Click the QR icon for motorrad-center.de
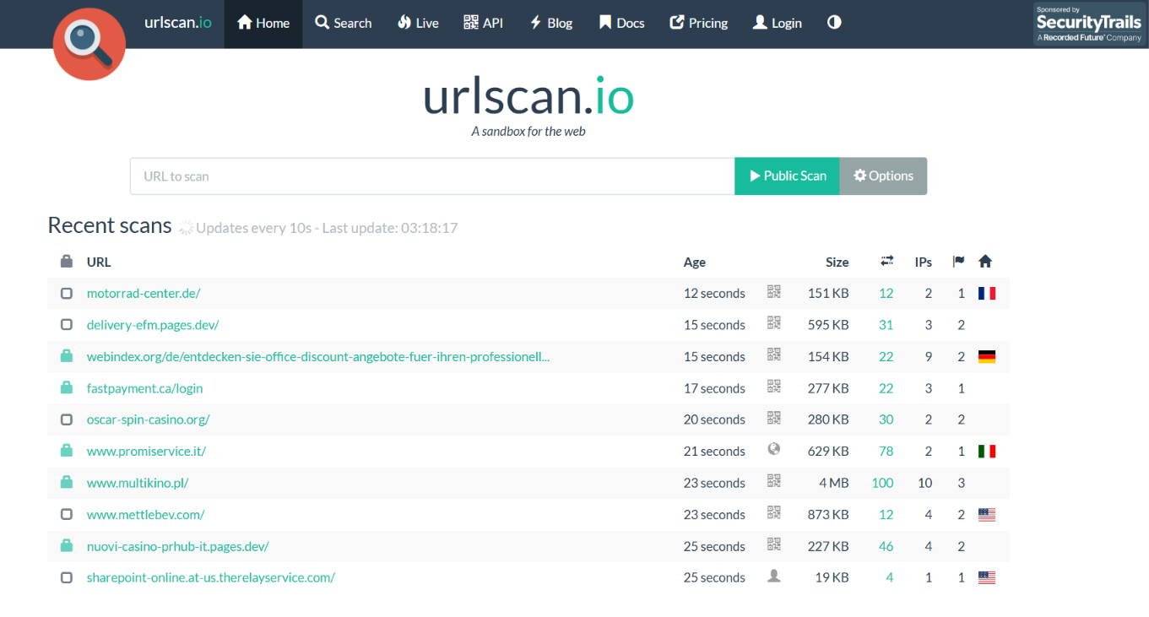 click(774, 292)
